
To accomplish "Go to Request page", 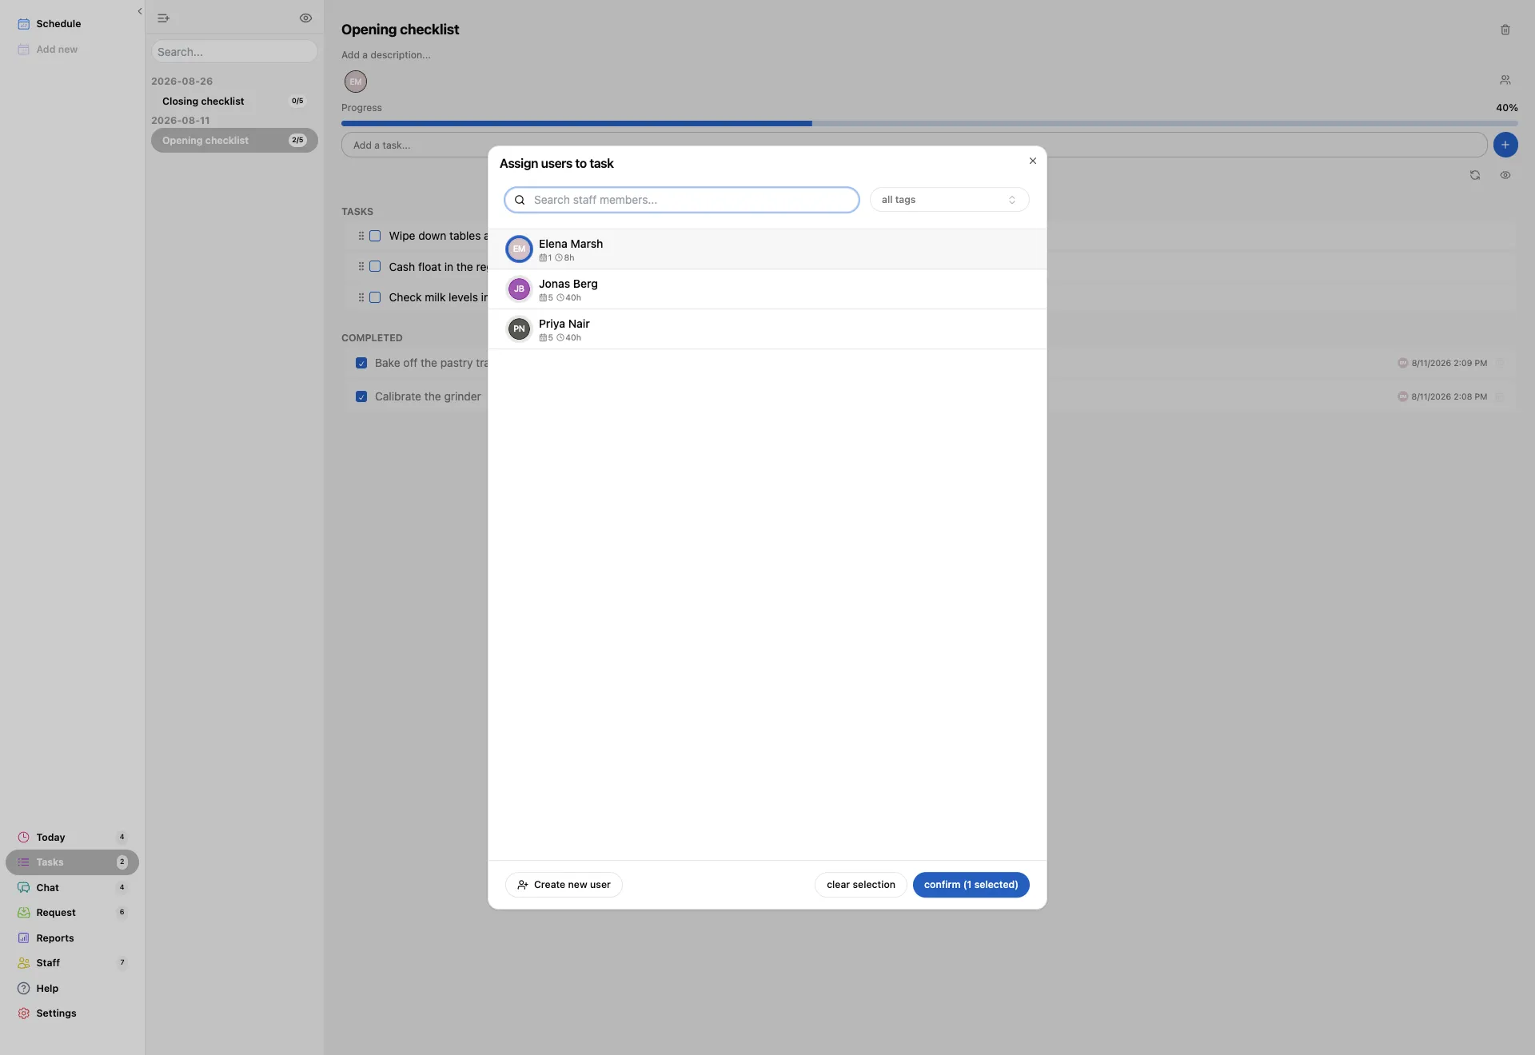I will pyautogui.click(x=72, y=913).
